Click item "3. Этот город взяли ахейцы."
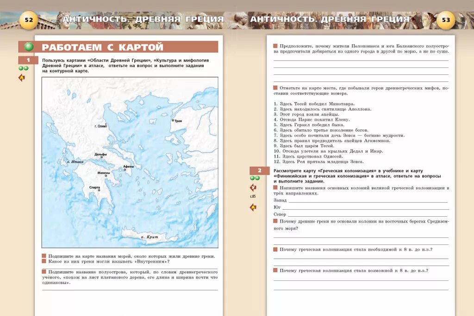Screen dimensions: 474x316 point(306,115)
